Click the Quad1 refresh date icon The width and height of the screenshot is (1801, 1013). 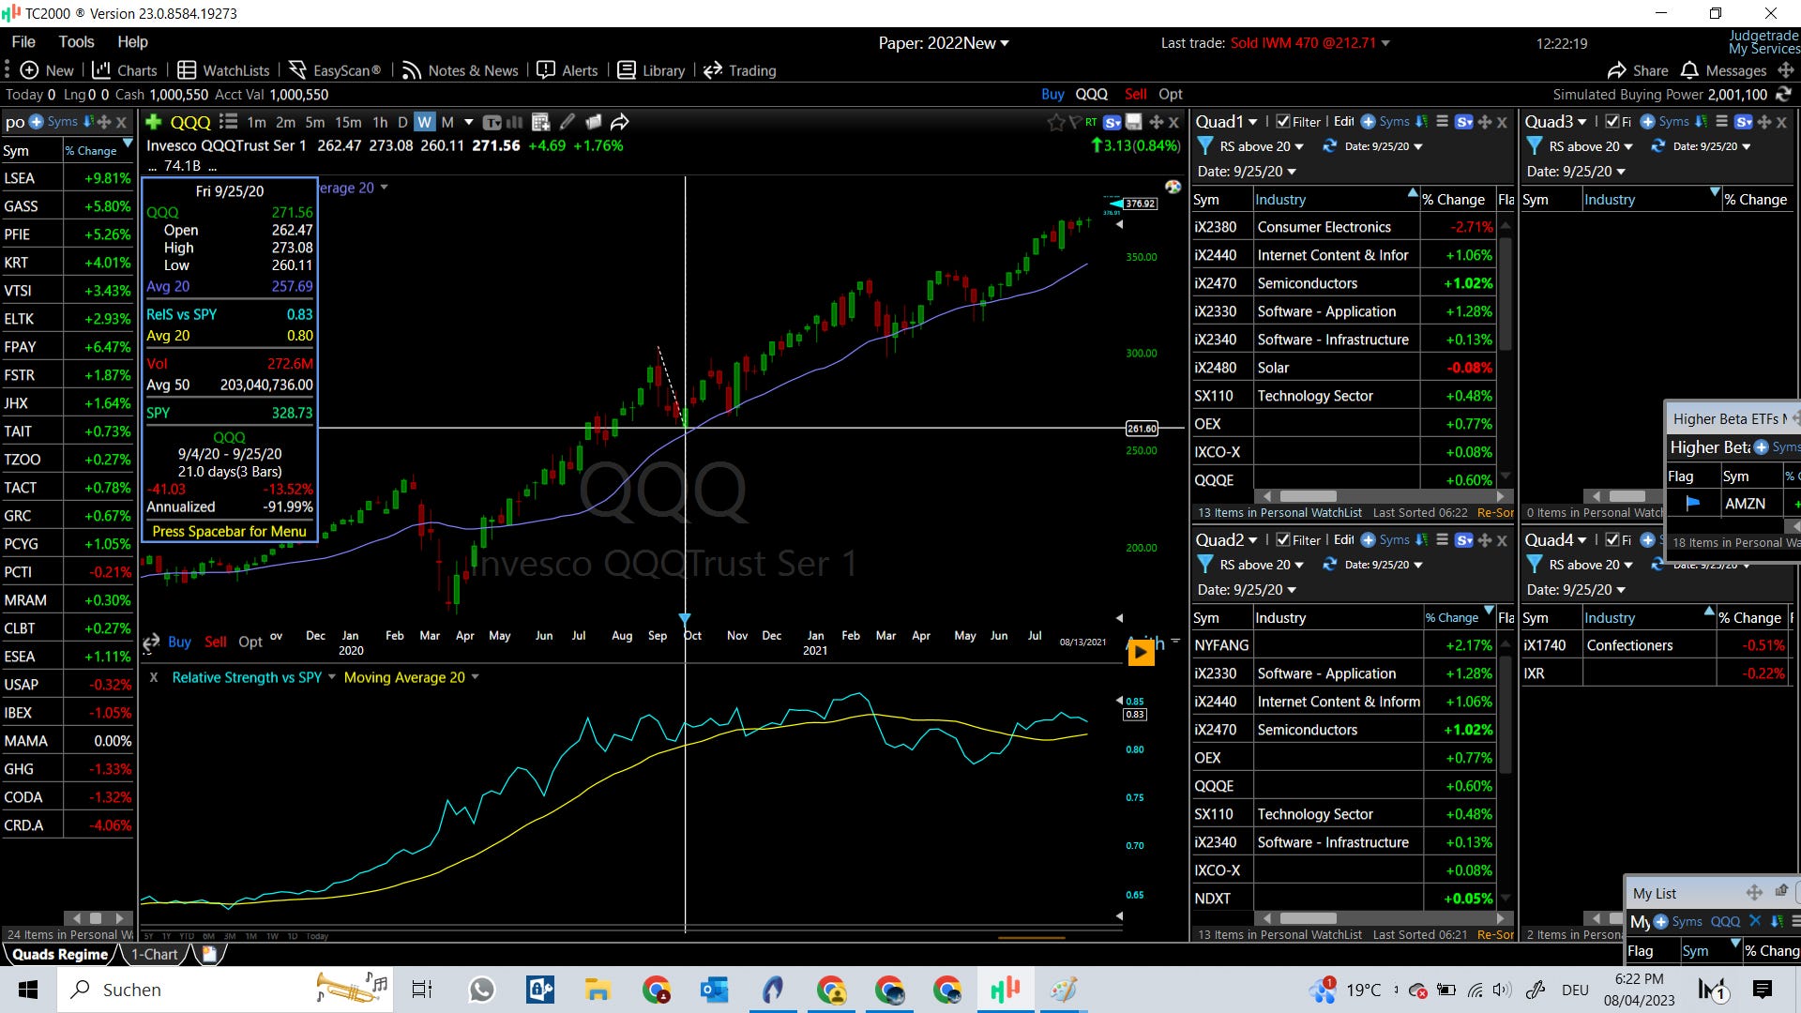coord(1329,146)
